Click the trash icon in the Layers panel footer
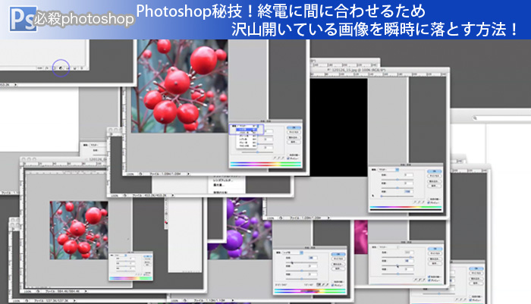531x304 pixels. point(82,68)
